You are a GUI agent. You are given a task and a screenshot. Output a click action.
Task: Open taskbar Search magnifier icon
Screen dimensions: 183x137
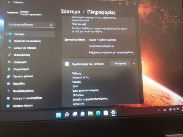(67, 114)
